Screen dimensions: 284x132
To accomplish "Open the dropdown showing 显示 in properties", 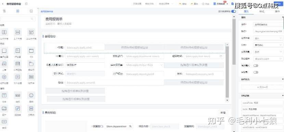I will tap(268, 38).
